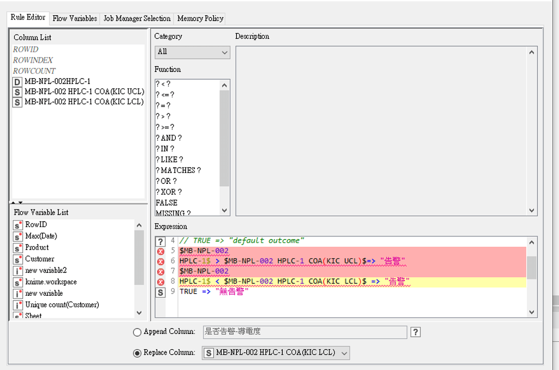Image resolution: width=559 pixels, height=370 pixels.
Task: Click the error icon on expression line 5
Action: tap(159, 251)
